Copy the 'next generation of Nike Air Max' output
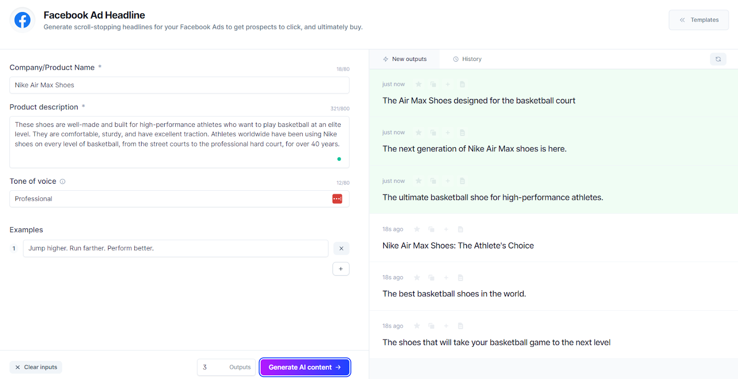Image resolution: width=738 pixels, height=379 pixels. coord(433,132)
